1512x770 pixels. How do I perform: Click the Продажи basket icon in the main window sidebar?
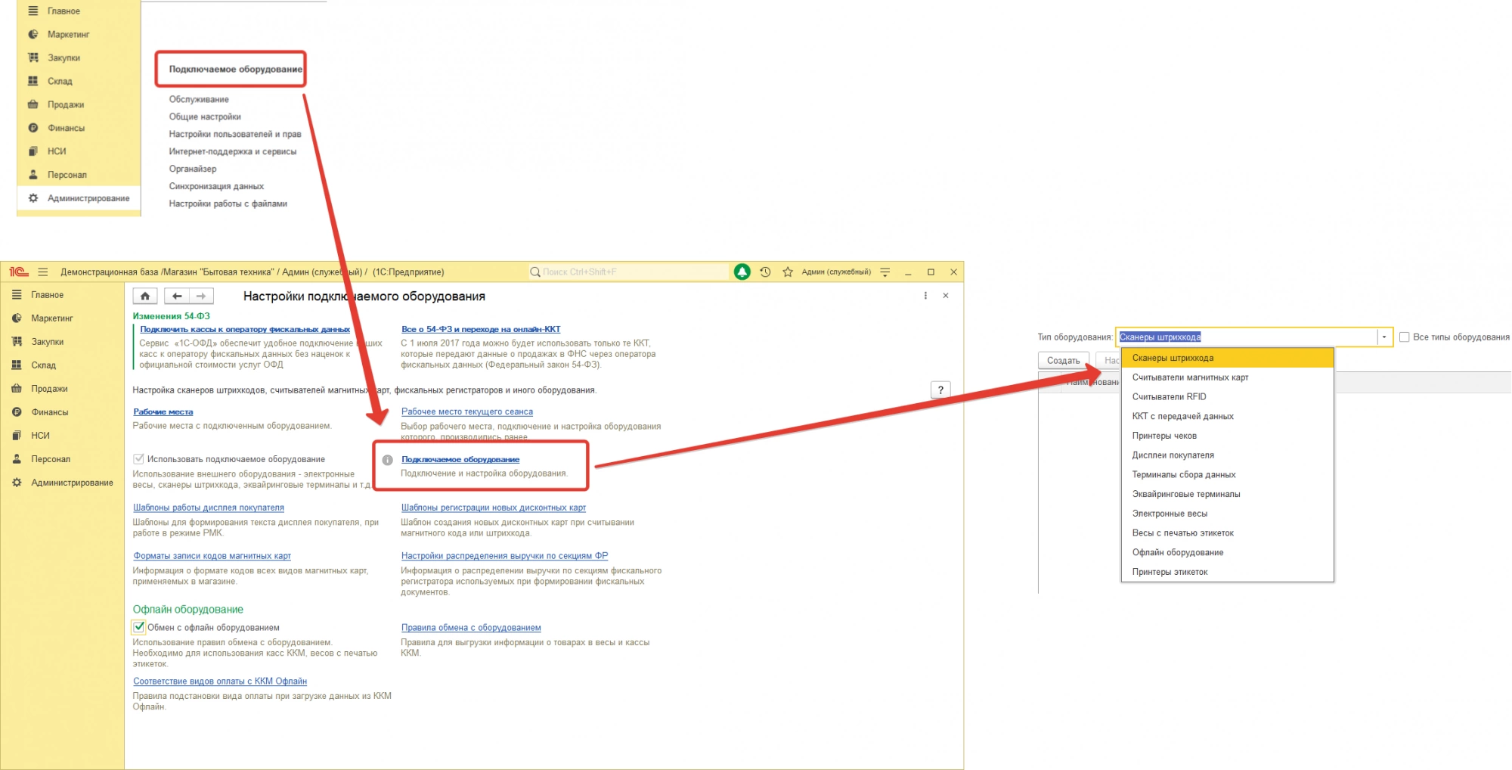17,389
